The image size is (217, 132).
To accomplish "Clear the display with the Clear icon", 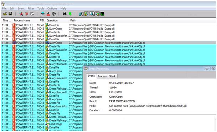I will (x=32, y=14).
